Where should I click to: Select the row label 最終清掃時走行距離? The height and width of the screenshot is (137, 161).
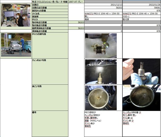pos(50,28)
